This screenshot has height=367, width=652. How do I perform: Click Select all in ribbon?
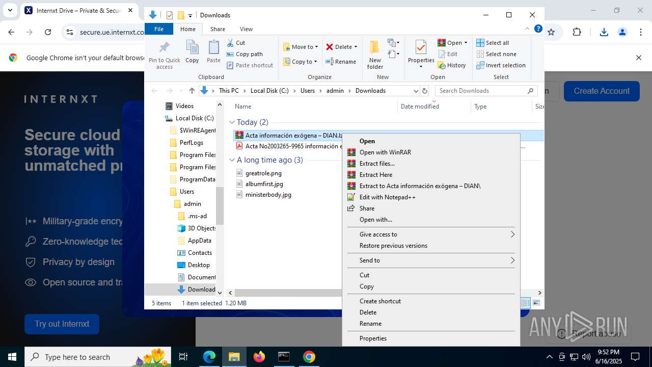click(x=493, y=43)
